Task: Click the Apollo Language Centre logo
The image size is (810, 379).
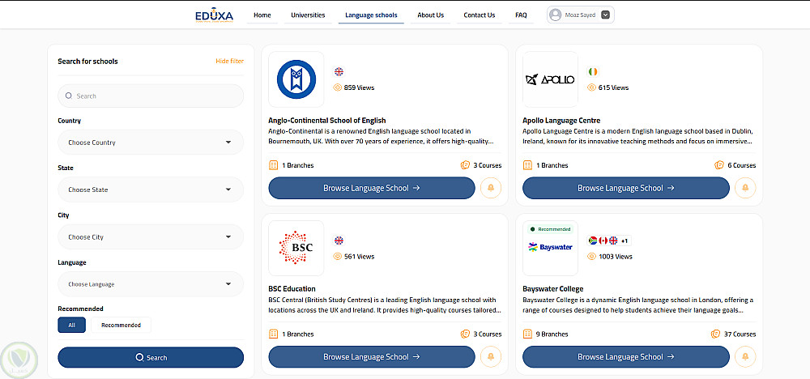Action: tap(550, 79)
